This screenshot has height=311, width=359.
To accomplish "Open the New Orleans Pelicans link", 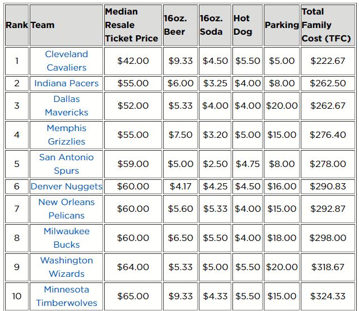I will 67,209.
